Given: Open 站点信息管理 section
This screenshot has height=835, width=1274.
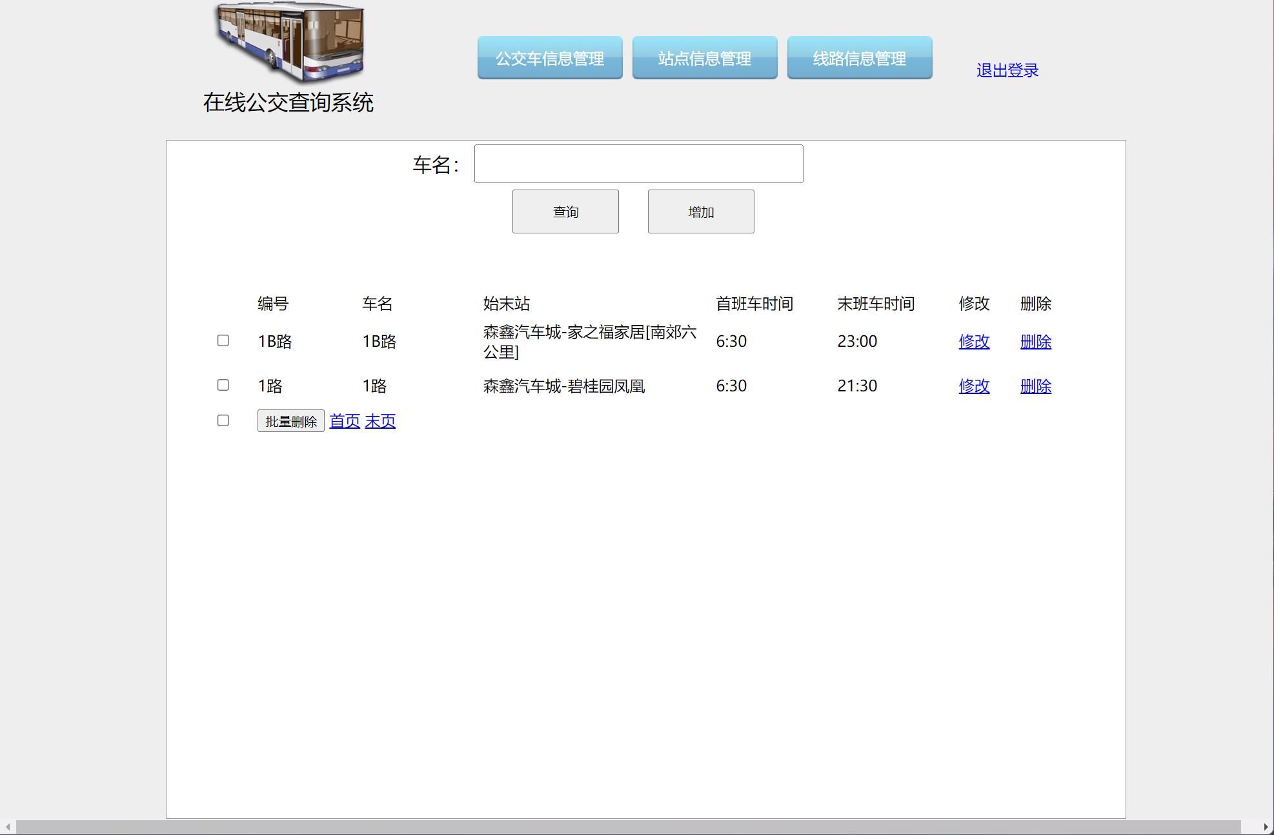Looking at the screenshot, I should point(705,58).
